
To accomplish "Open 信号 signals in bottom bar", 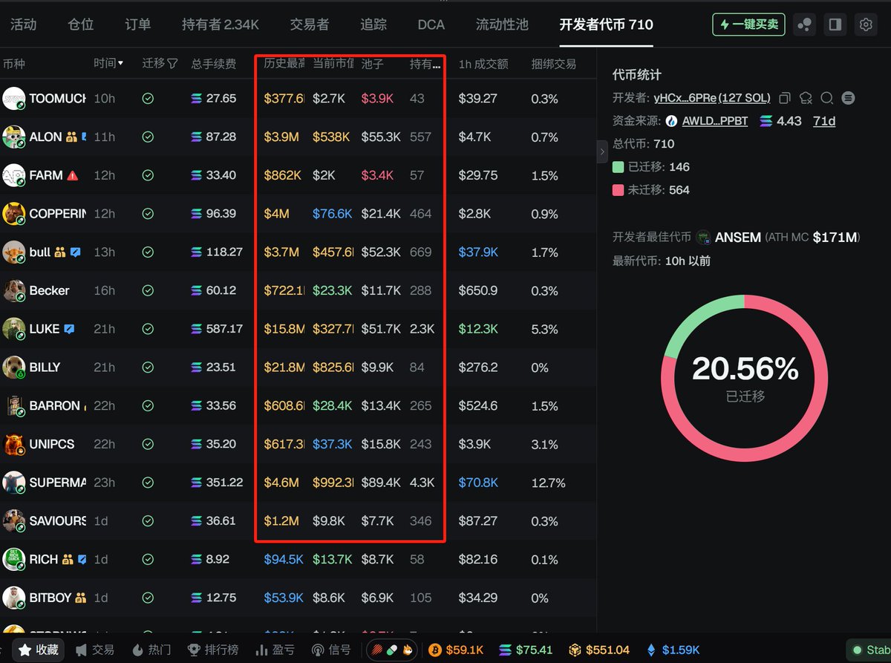I will (331, 650).
